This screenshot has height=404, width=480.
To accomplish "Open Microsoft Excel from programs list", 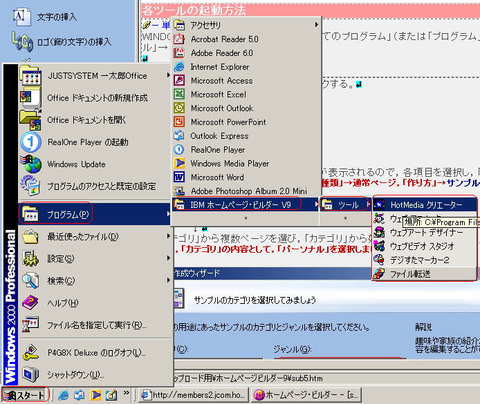I will tap(218, 95).
